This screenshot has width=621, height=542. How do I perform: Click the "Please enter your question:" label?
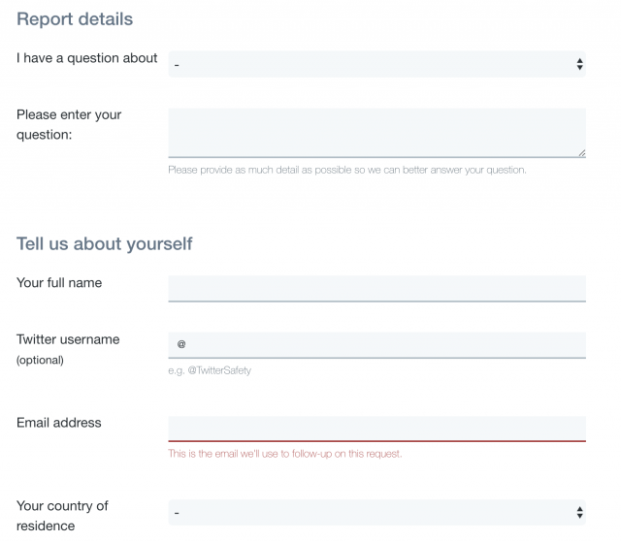tap(69, 124)
